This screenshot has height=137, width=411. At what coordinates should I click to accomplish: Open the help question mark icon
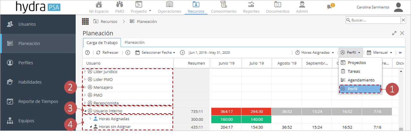pyautogui.click(x=87, y=53)
